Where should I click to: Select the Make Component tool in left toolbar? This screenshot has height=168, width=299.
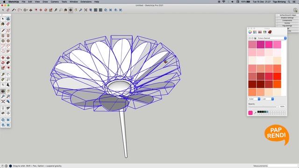(8, 19)
